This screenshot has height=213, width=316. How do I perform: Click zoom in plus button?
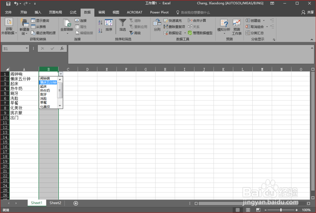click(296, 210)
